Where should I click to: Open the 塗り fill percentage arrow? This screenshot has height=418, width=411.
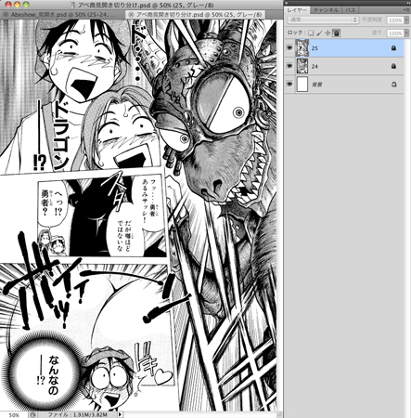(405, 33)
